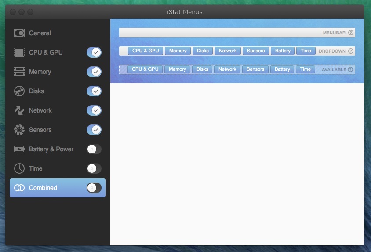Disable the CPU & GPU toggle switch
This screenshot has height=252, width=371.
[94, 52]
